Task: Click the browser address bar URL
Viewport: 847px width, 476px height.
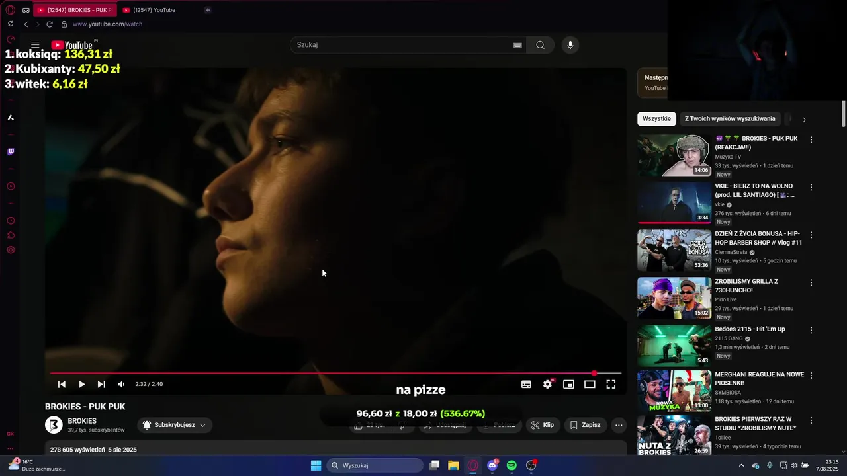Action: point(107,24)
